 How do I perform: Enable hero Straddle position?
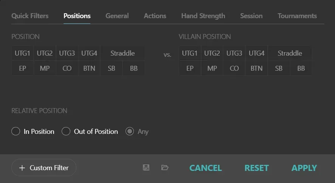pyautogui.click(x=123, y=53)
